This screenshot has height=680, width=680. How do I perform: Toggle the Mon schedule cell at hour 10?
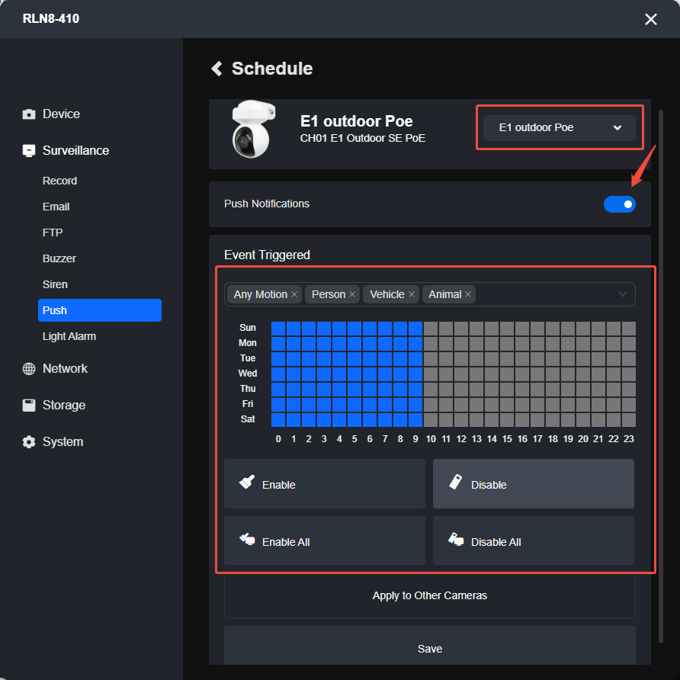point(431,344)
